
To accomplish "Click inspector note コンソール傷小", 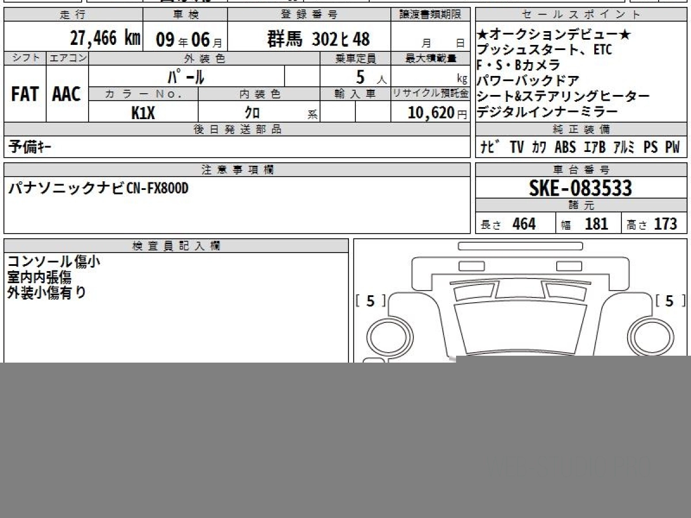I will 54,262.
